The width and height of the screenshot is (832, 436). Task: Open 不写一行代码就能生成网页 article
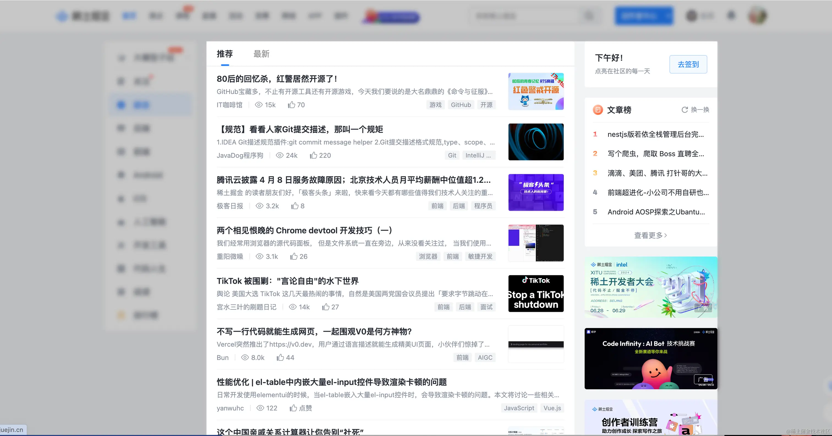[x=314, y=332]
